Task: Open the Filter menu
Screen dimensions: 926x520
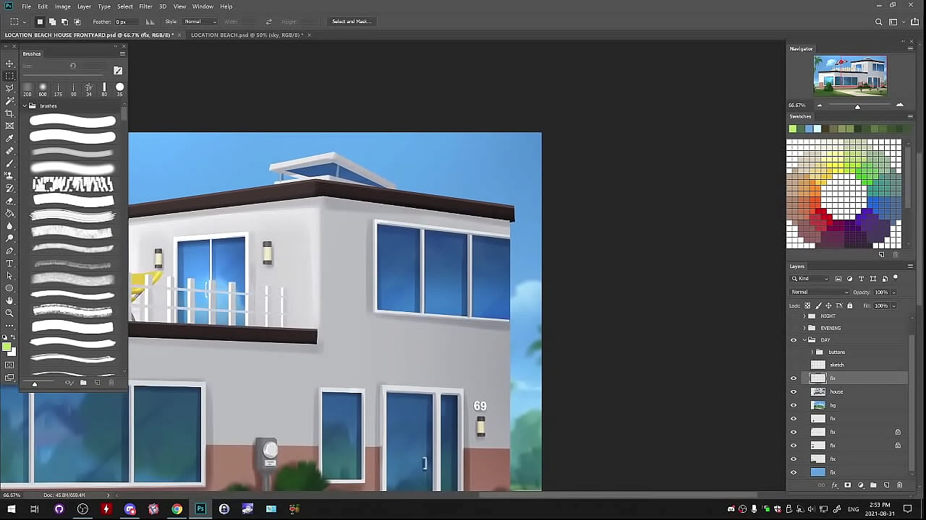Action: click(x=145, y=6)
